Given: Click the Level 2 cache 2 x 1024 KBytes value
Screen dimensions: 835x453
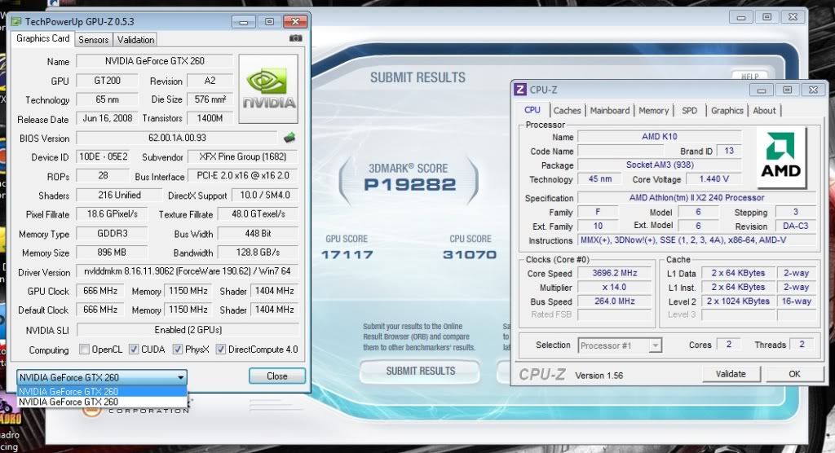Looking at the screenshot, I should click(x=738, y=301).
